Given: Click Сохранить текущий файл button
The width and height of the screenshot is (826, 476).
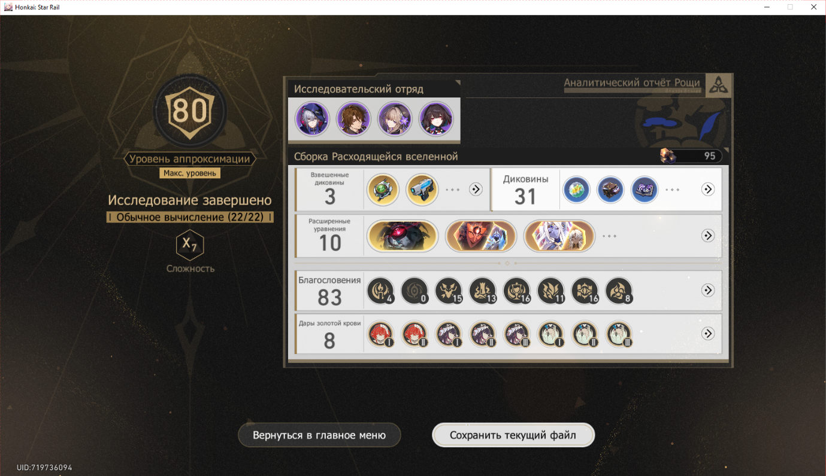Looking at the screenshot, I should [513, 435].
